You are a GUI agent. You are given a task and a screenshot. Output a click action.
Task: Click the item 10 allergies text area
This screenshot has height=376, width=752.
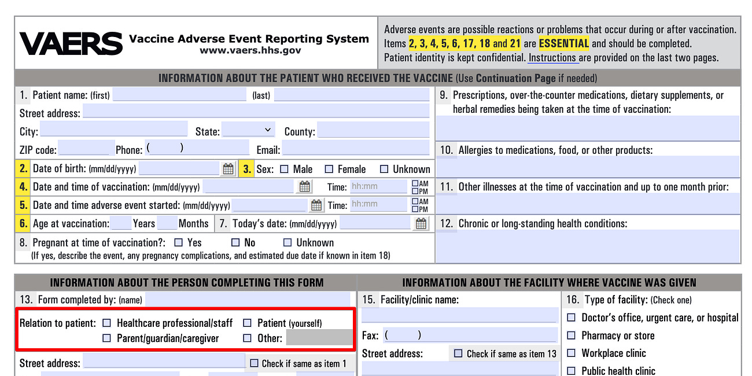587,167
